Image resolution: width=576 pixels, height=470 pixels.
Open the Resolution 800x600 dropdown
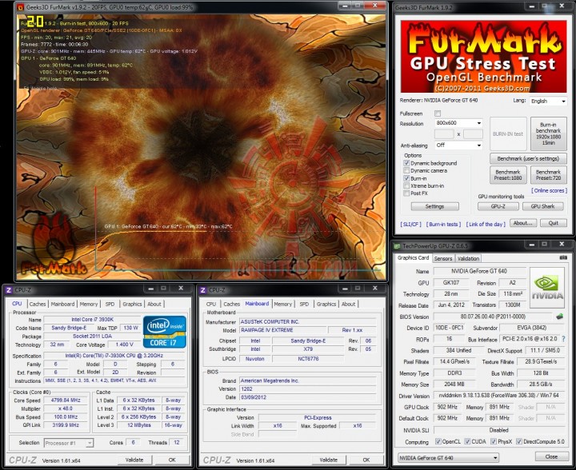click(458, 123)
